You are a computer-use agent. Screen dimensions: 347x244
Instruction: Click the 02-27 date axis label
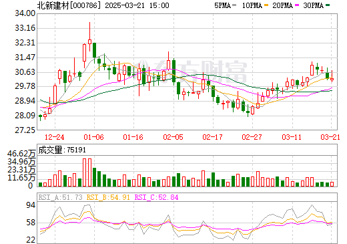tap(252, 137)
